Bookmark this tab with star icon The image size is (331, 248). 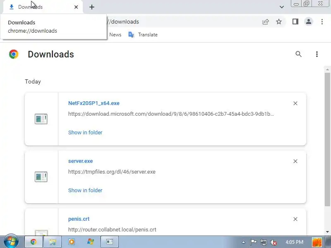pyautogui.click(x=279, y=22)
